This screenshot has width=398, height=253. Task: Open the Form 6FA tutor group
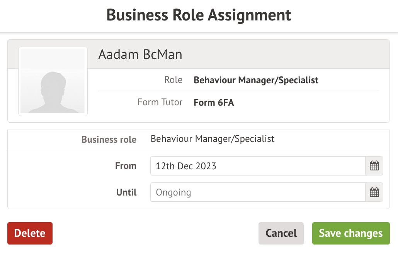pos(214,103)
